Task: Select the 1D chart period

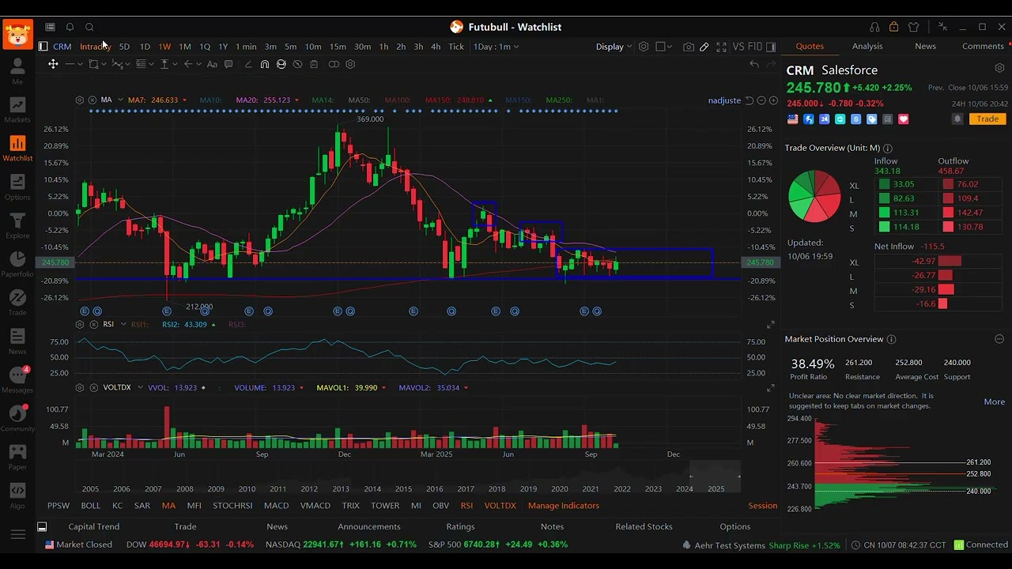Action: (x=145, y=47)
